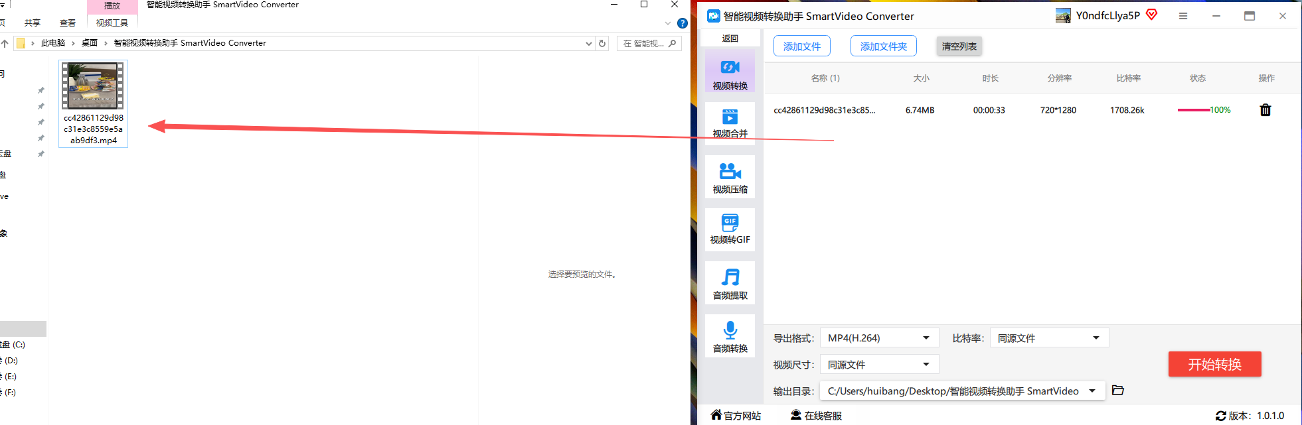
Task: Open the 视频转换 video convert tool
Action: (730, 72)
